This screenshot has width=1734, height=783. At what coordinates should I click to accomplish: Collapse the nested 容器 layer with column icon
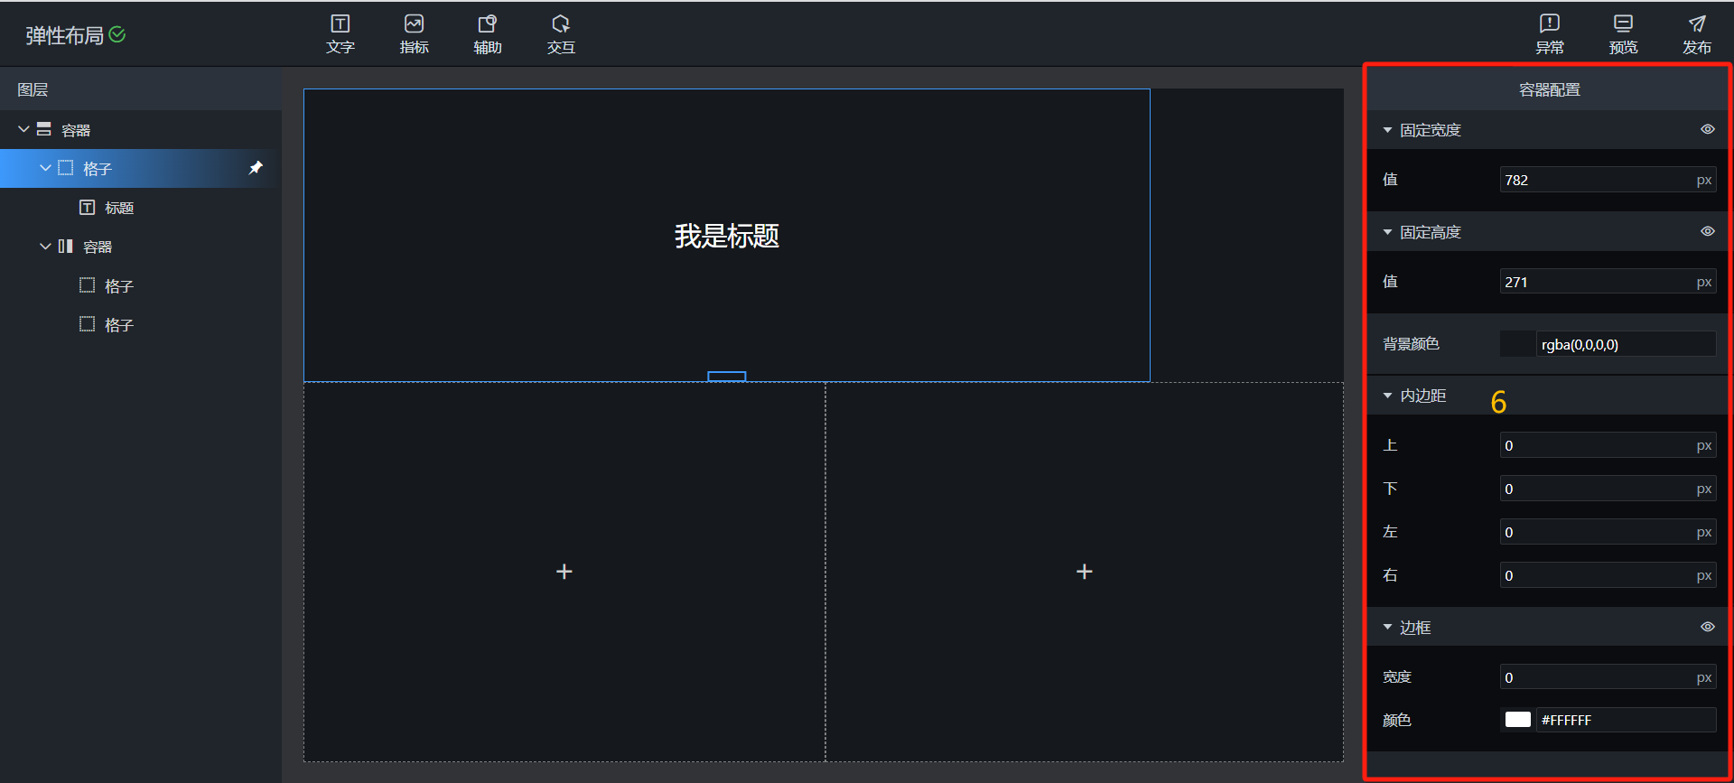point(45,247)
